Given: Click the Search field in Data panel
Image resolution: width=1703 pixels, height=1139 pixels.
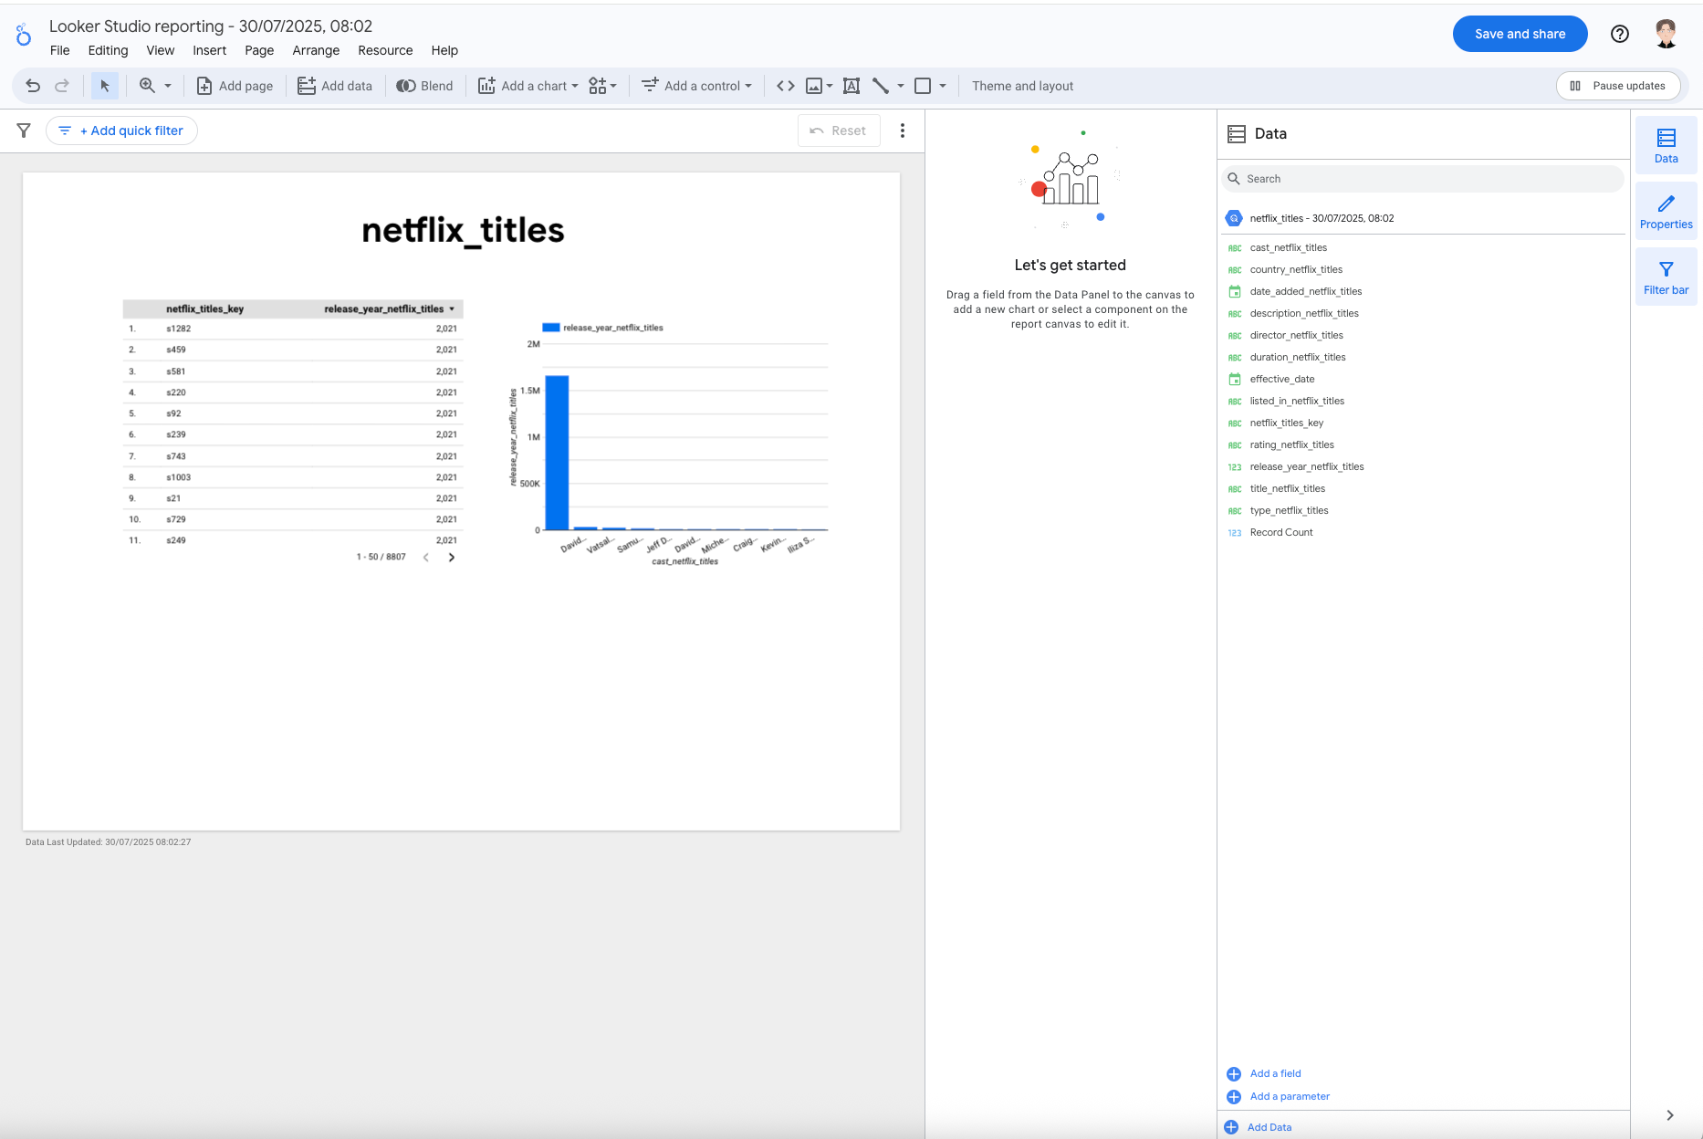Looking at the screenshot, I should coord(1423,179).
